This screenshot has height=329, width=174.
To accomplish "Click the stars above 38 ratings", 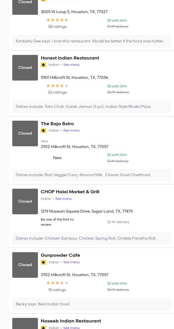I will click(x=57, y=20).
